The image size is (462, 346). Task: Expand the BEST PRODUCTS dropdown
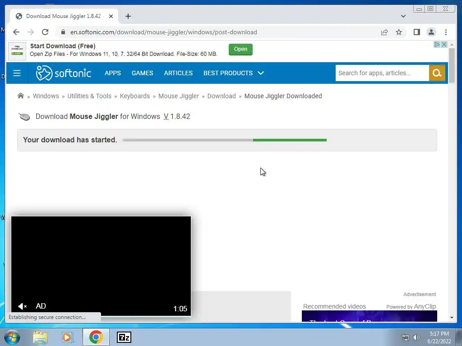coord(233,73)
